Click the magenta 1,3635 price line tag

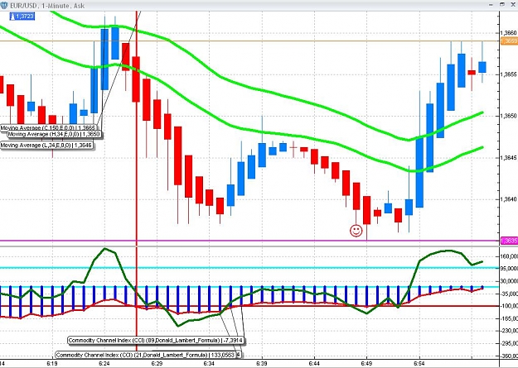509,241
